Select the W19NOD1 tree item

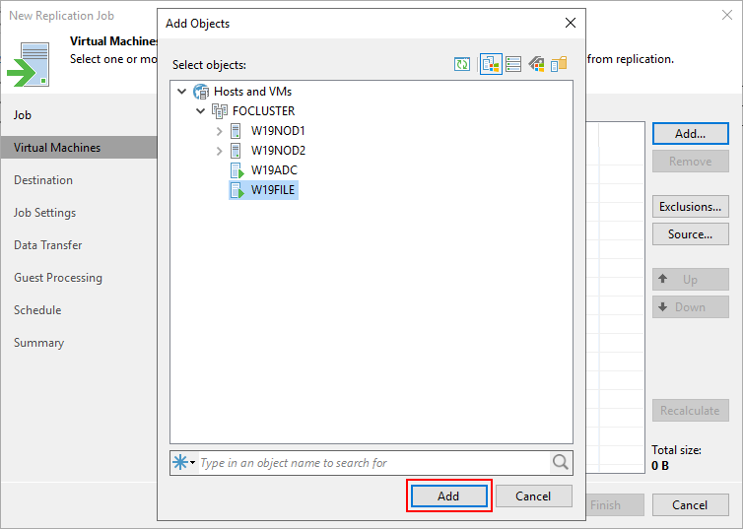278,131
